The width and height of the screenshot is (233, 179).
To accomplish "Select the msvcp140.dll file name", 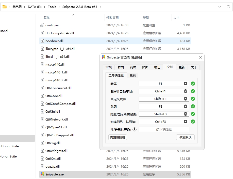I will click(55, 64).
